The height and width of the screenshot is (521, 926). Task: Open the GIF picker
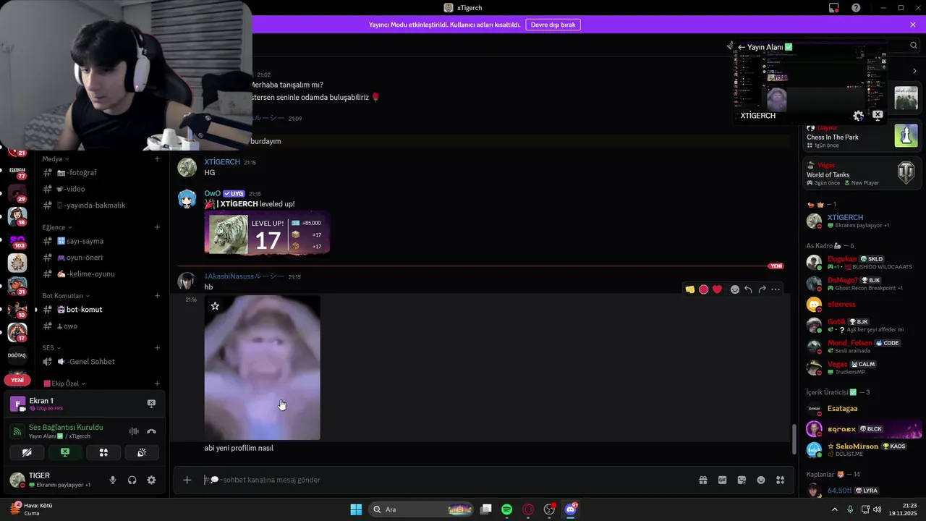(722, 480)
